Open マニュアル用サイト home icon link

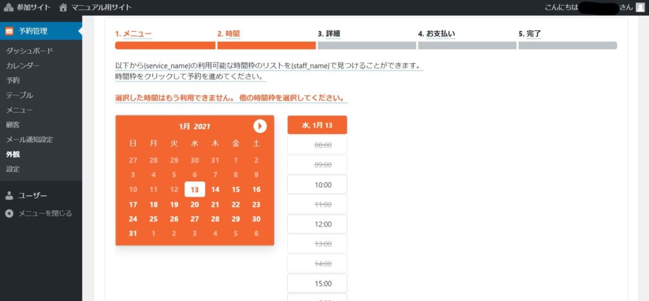coord(63,8)
